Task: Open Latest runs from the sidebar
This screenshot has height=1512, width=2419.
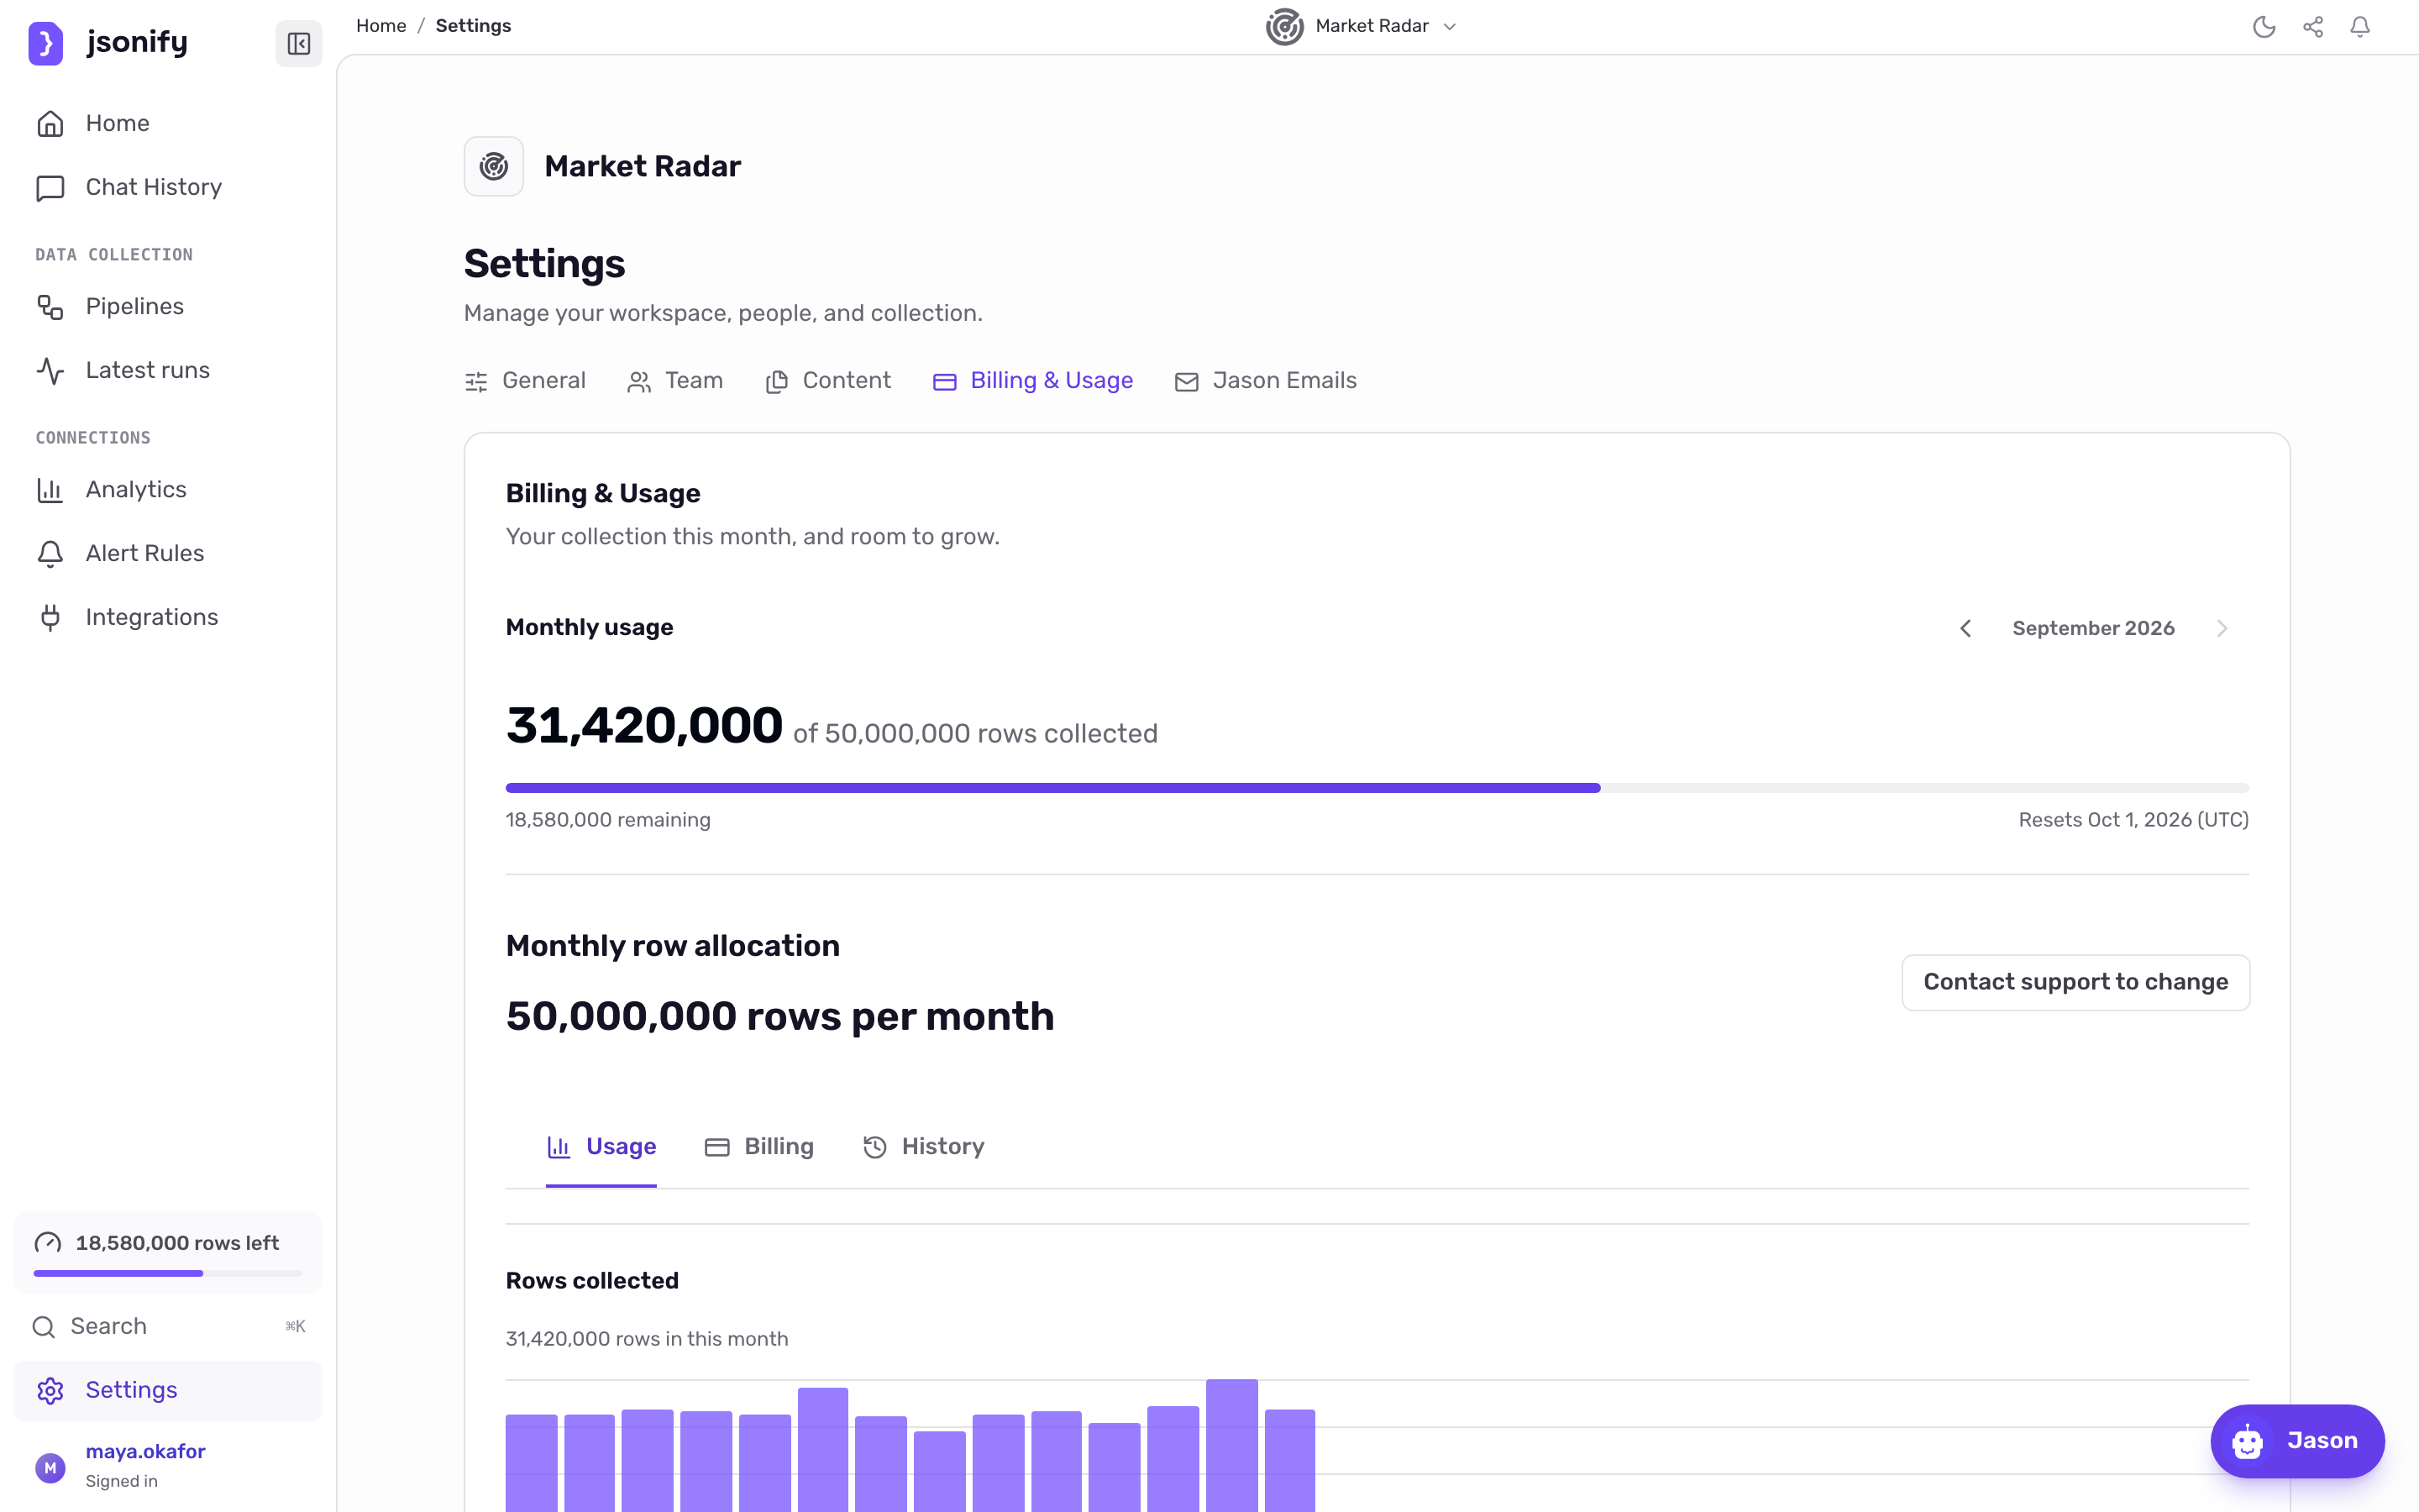Action: coord(168,370)
